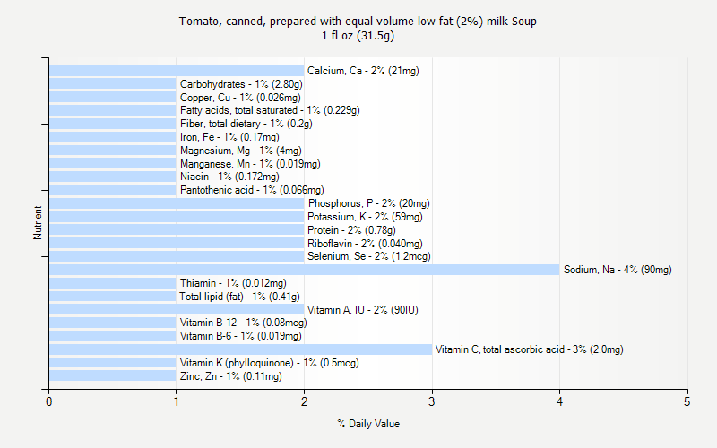717x448 pixels.
Task: Click the Vitamin C, total ascorbic acid label
Action: pyautogui.click(x=529, y=349)
